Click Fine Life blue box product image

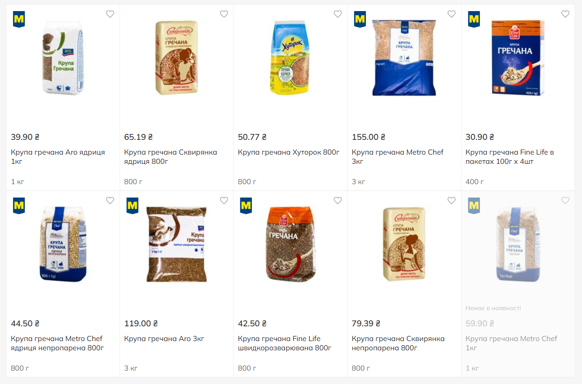[x=518, y=58]
